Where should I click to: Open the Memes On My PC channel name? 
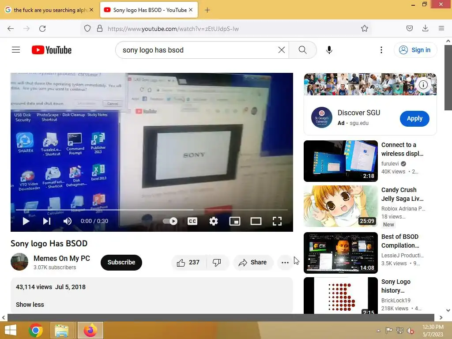[62, 258]
